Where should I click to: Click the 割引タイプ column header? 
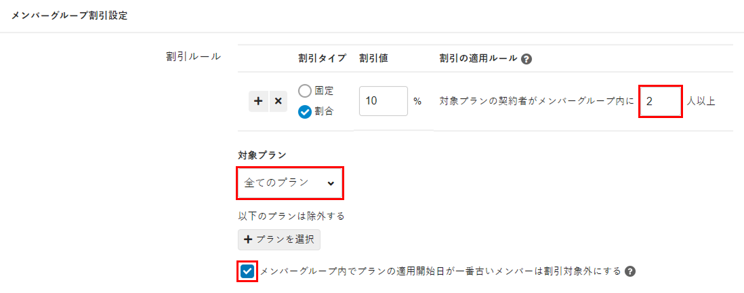click(x=322, y=59)
